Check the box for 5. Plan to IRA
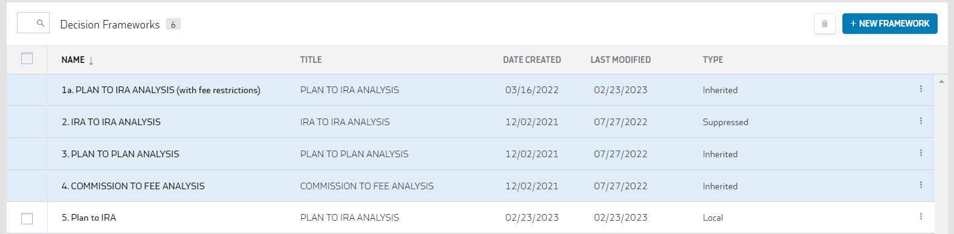The image size is (954, 234). pyautogui.click(x=27, y=218)
